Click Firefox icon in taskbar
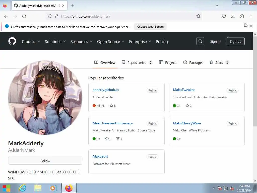 click(x=69, y=188)
